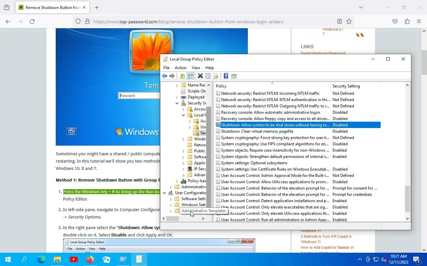Open 2 Methods to Turn Off Copilot link
427x266 pixels.
click(326, 239)
